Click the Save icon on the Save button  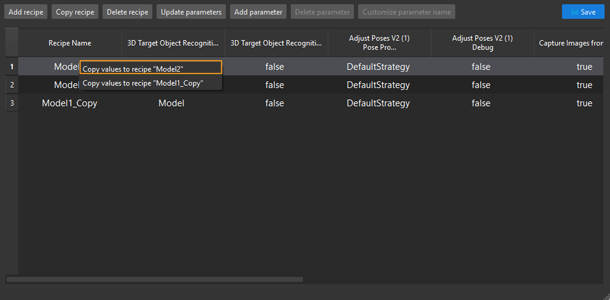(575, 11)
